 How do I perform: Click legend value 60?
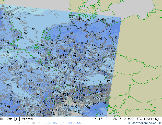click(x=40, y=123)
